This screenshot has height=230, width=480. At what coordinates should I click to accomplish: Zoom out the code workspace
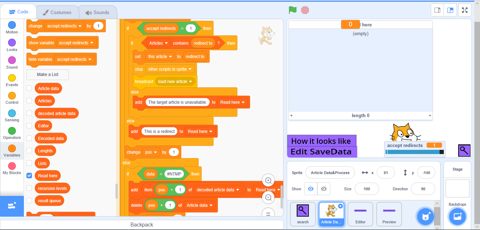coord(268,198)
